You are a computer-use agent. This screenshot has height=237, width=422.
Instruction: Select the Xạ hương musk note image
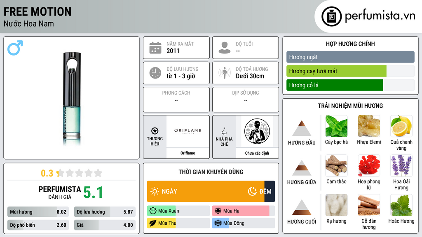pyautogui.click(x=336, y=205)
